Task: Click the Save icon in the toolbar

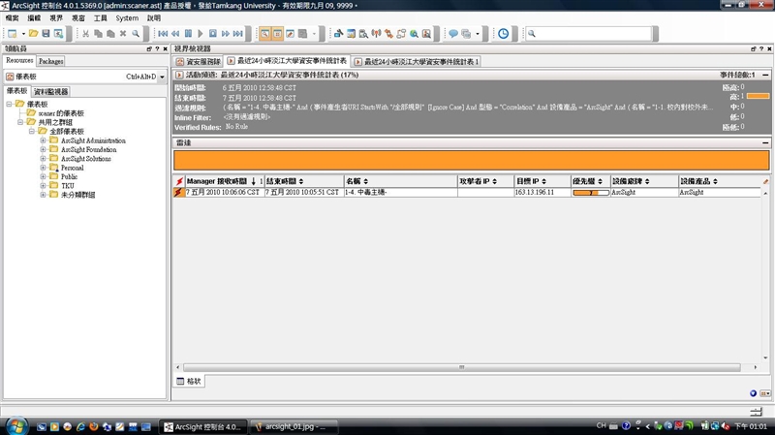Action: coord(46,34)
